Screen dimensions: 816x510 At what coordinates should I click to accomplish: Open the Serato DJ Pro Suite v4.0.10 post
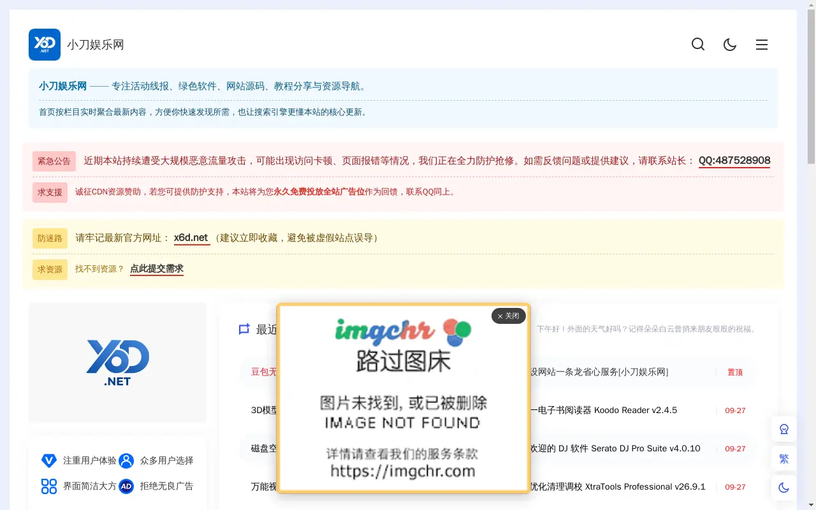(x=615, y=448)
